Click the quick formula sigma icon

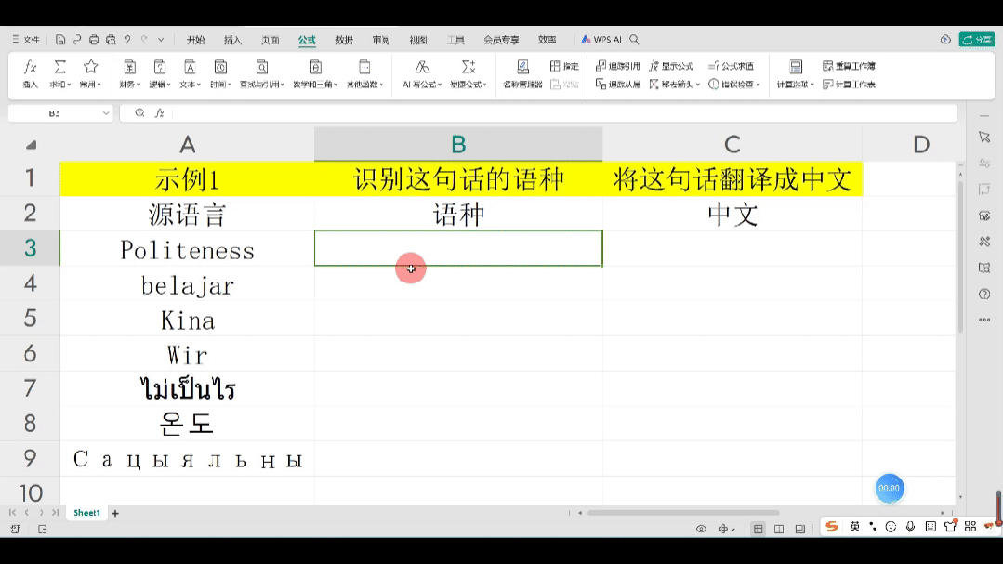tap(469, 67)
